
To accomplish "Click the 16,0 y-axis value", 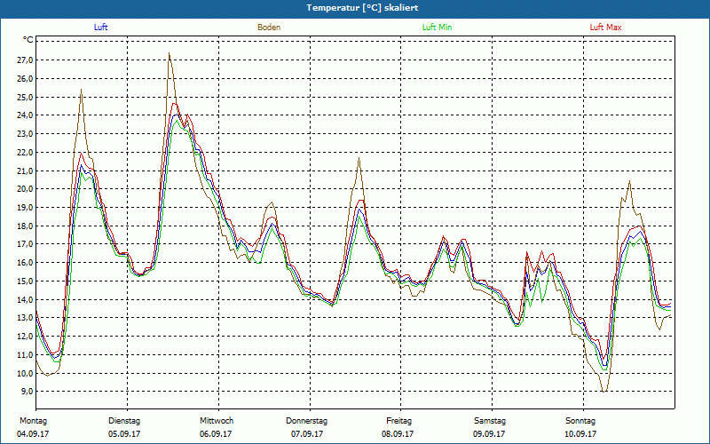I will (25, 263).
